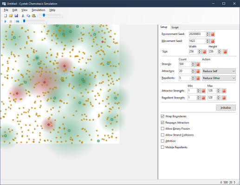Click the Cut scissors toolbar icon
This screenshot has height=185, width=240.
(x=23, y=16)
